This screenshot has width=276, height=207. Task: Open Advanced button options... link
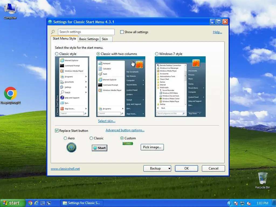click(x=125, y=130)
